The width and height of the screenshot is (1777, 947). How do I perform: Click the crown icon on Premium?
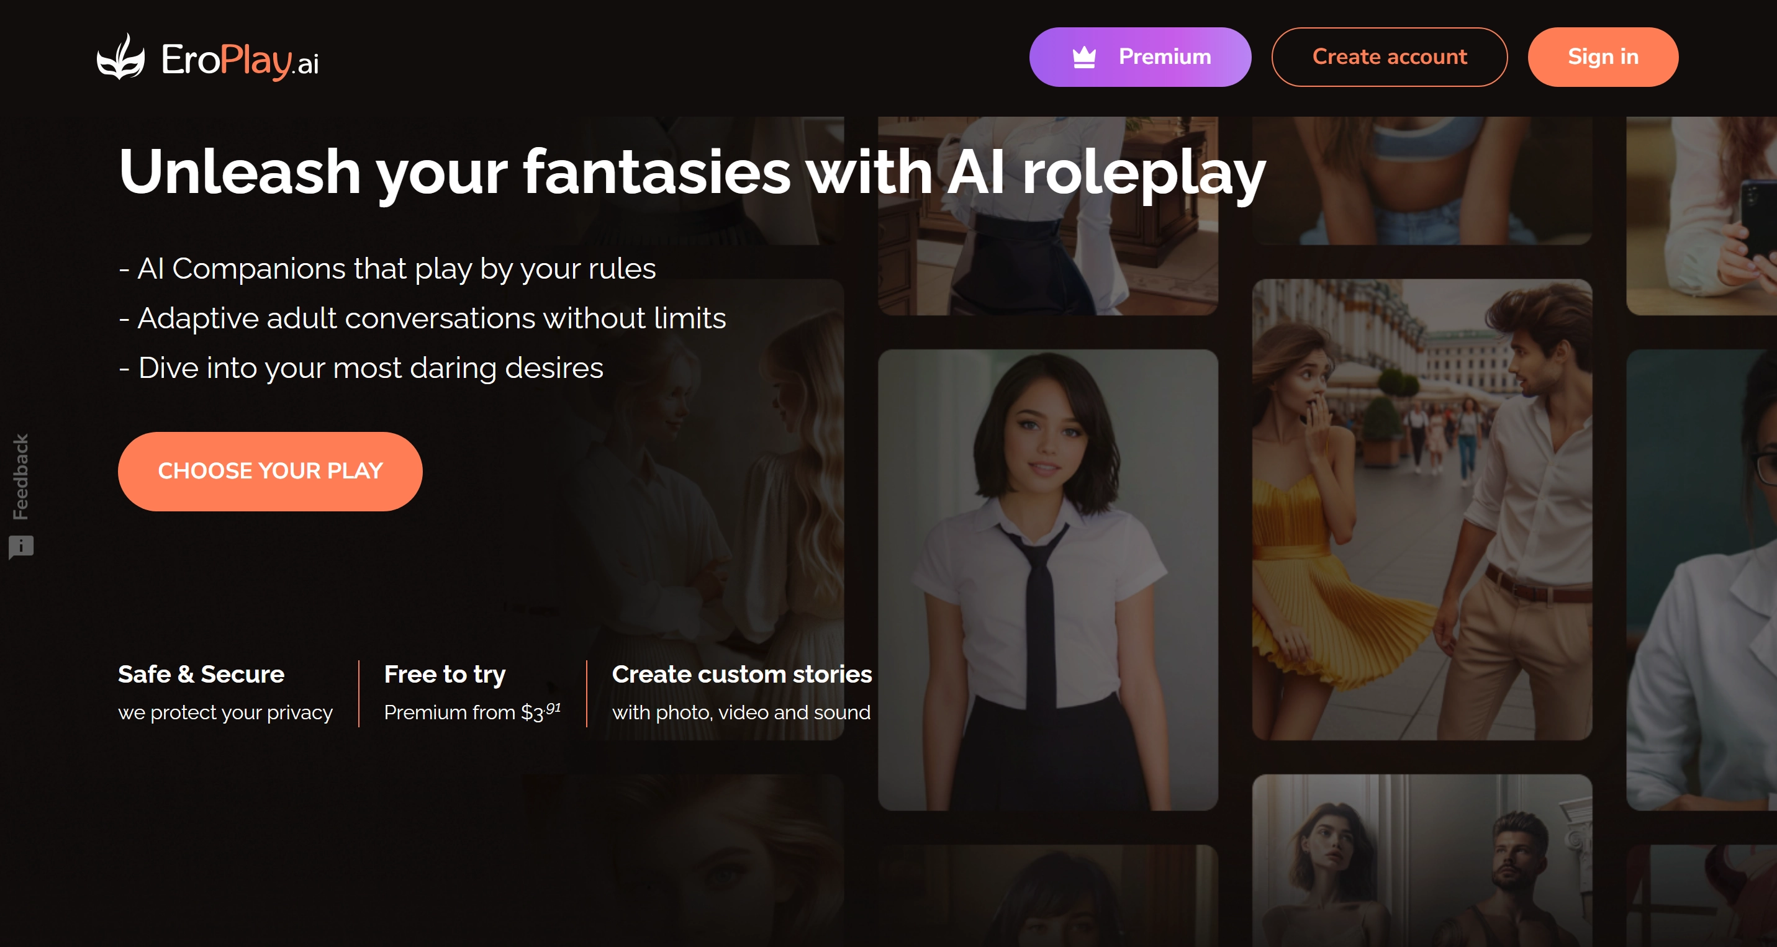(x=1083, y=57)
